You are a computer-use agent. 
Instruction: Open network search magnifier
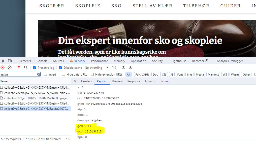point(26,67)
